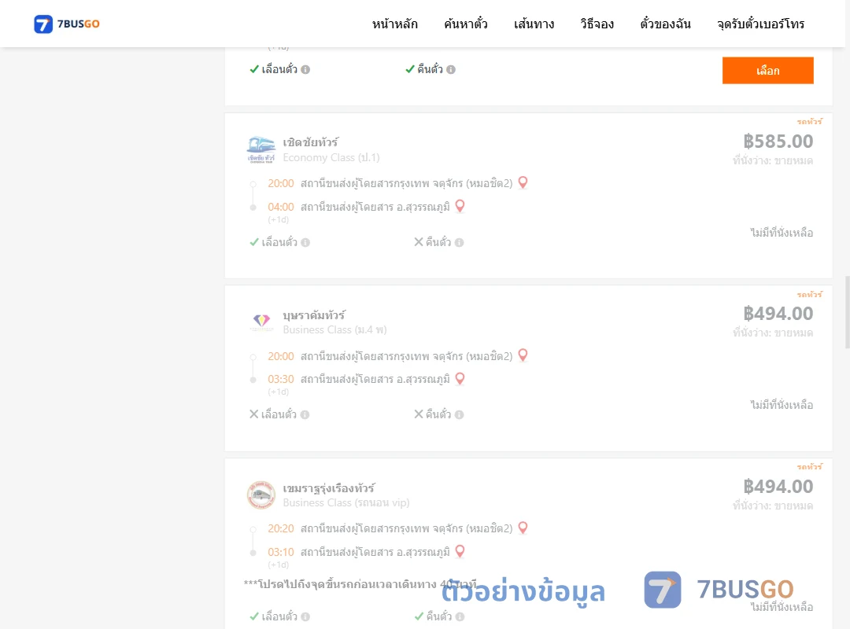Open จุดรับตั๋วเบอร์โทร menu item

pyautogui.click(x=760, y=24)
